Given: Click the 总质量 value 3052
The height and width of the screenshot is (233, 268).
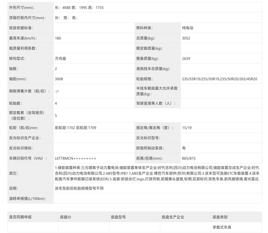Looking at the screenshot, I should pos(186,38).
